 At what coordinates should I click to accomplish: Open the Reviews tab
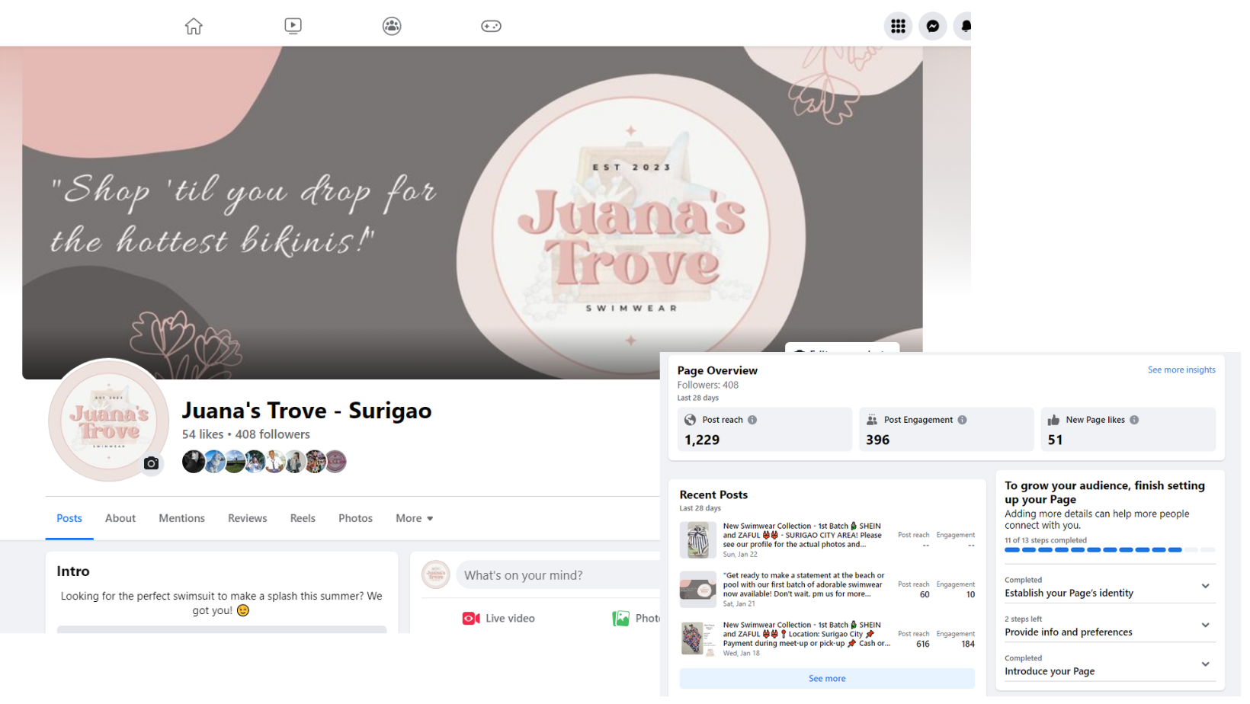[x=248, y=518]
